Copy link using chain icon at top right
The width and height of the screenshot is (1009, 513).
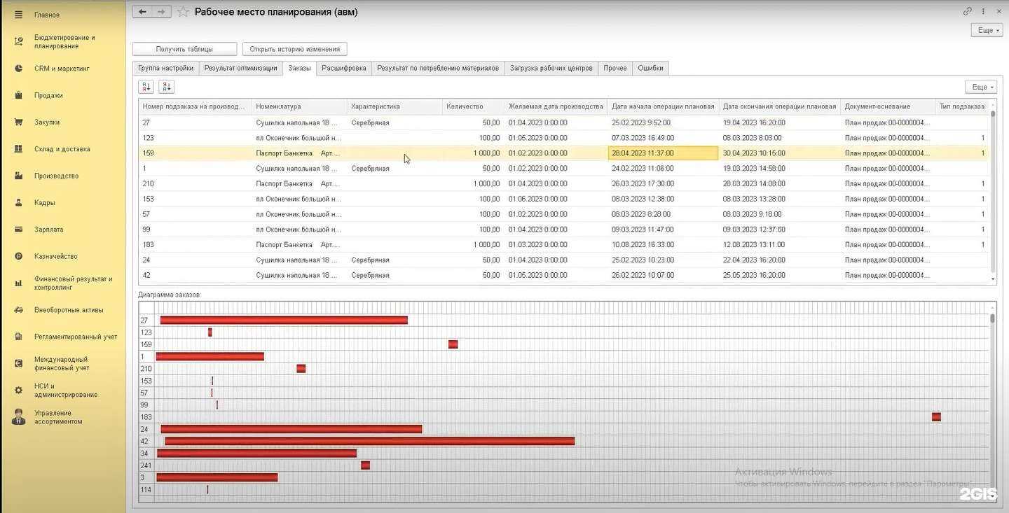(968, 11)
